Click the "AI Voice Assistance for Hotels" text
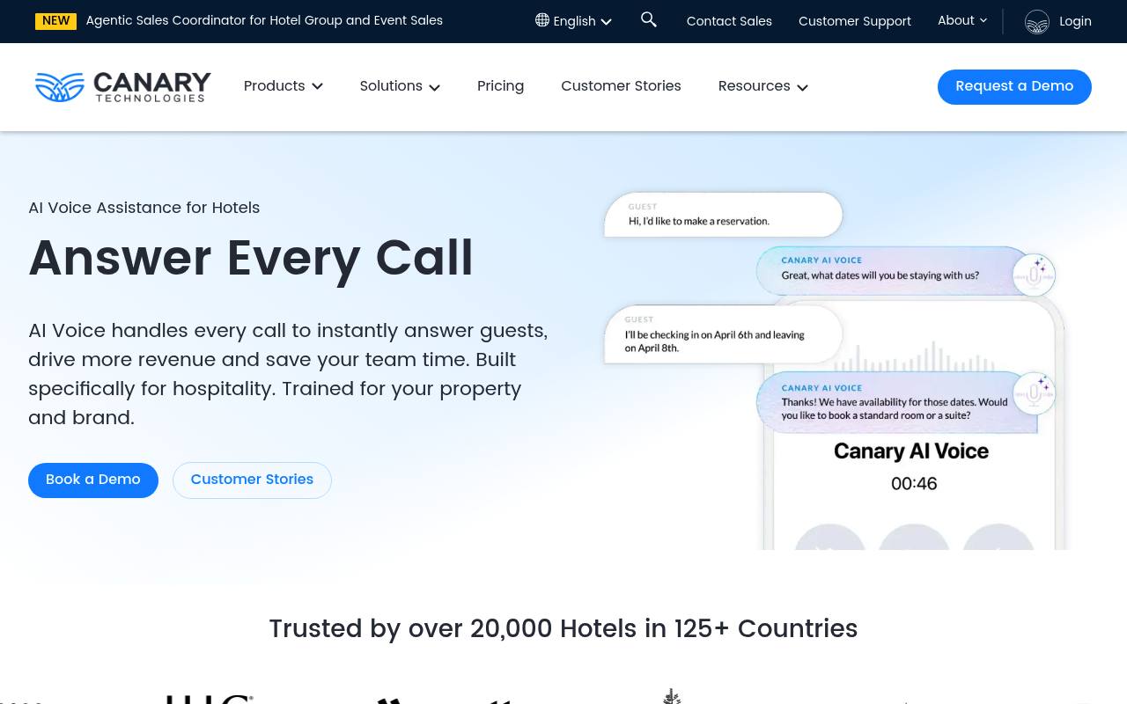 144,209
